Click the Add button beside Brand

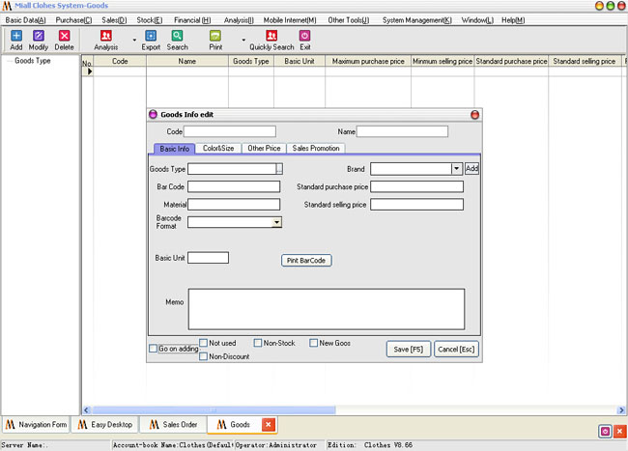pyautogui.click(x=471, y=168)
